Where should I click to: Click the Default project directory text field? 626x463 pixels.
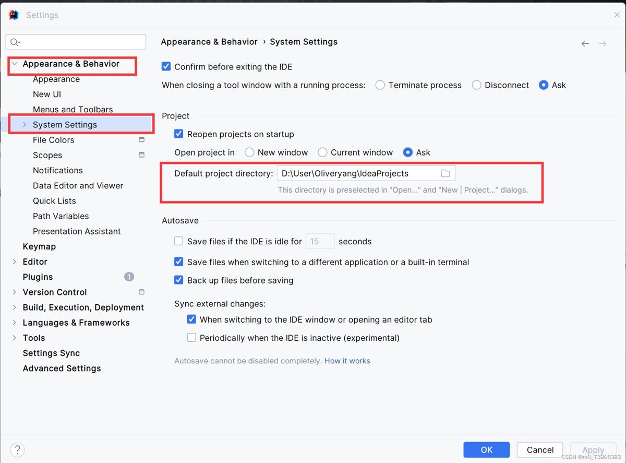pyautogui.click(x=357, y=173)
